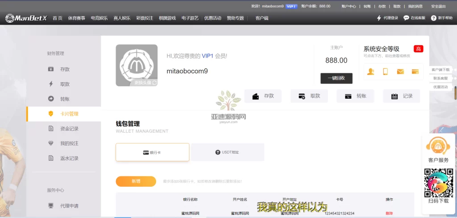This screenshot has width=457, height=218.
Task: Click the mobile phone security icon
Action: click(386, 71)
